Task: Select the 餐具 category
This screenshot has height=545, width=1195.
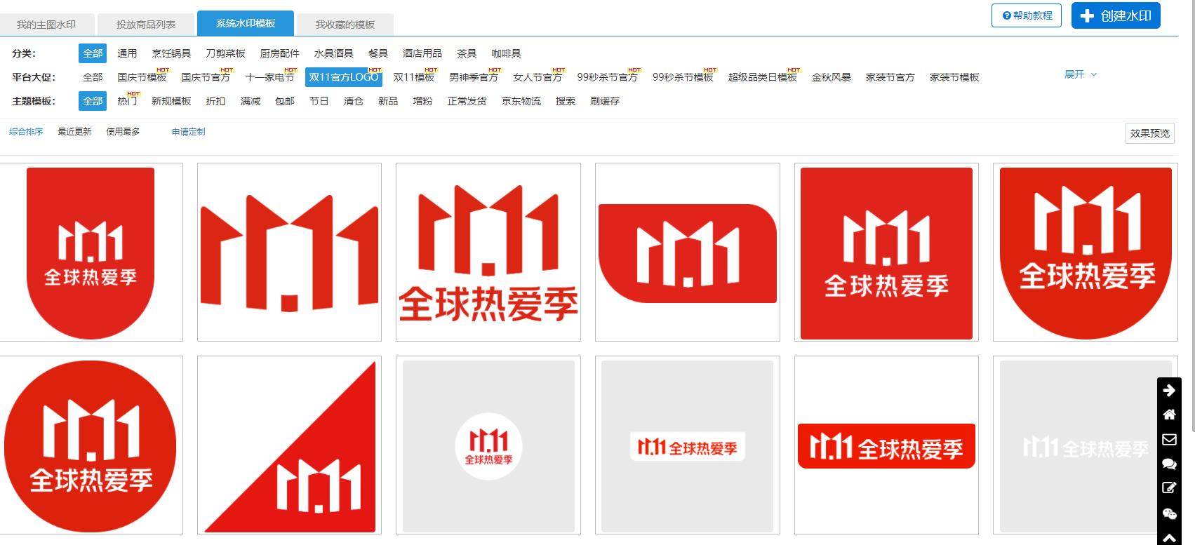Action: [378, 53]
